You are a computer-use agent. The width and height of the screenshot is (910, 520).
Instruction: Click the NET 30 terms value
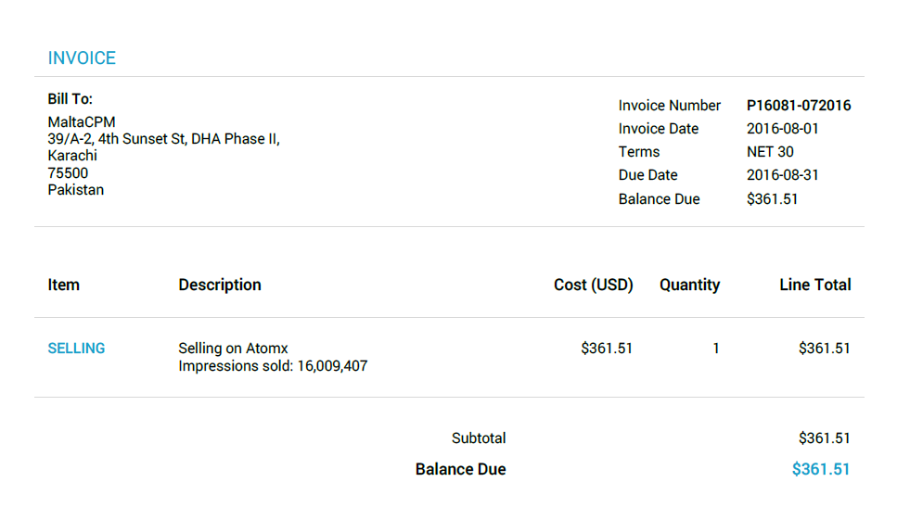pyautogui.click(x=770, y=152)
